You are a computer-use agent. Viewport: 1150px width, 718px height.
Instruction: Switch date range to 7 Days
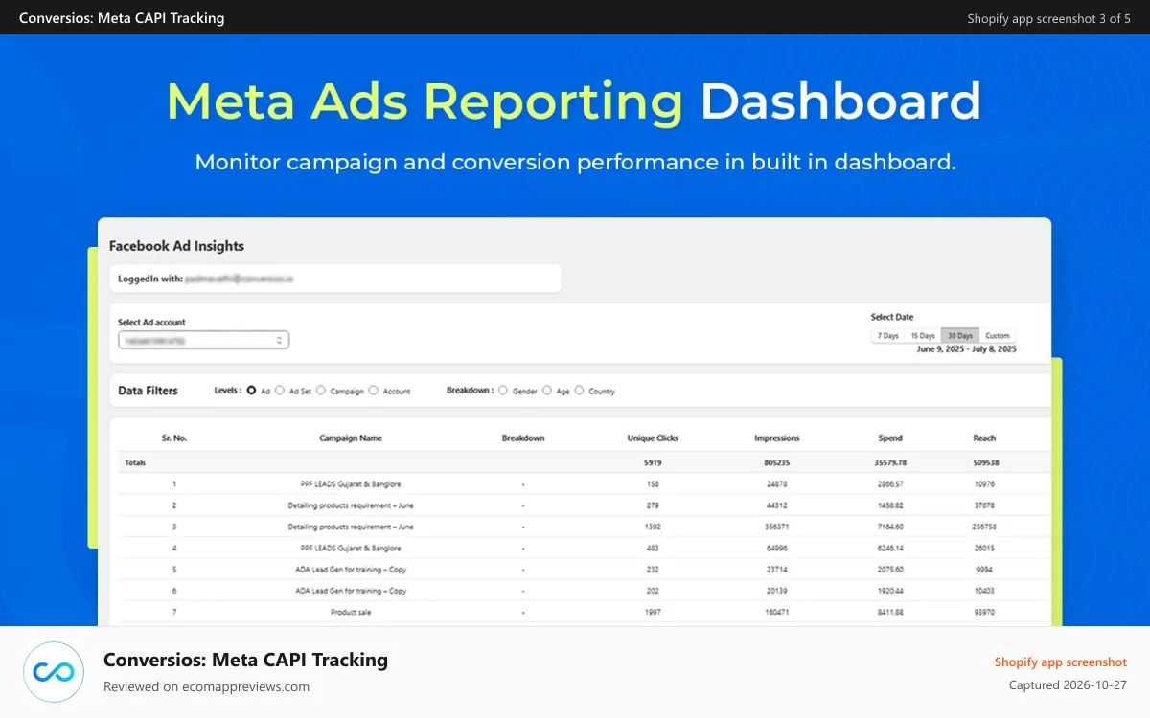(888, 336)
